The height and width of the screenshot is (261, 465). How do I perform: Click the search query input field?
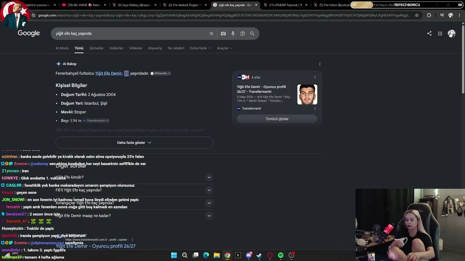[x=131, y=33]
